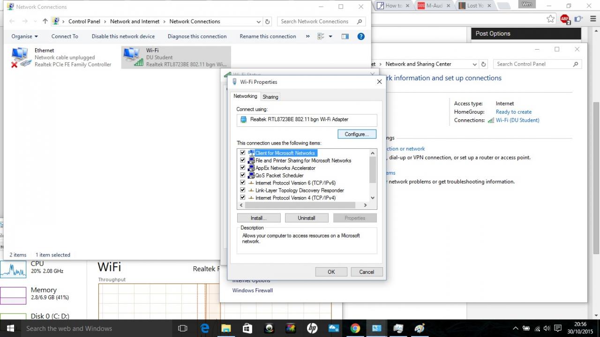
Task: Click the Configure... button
Action: click(x=357, y=134)
